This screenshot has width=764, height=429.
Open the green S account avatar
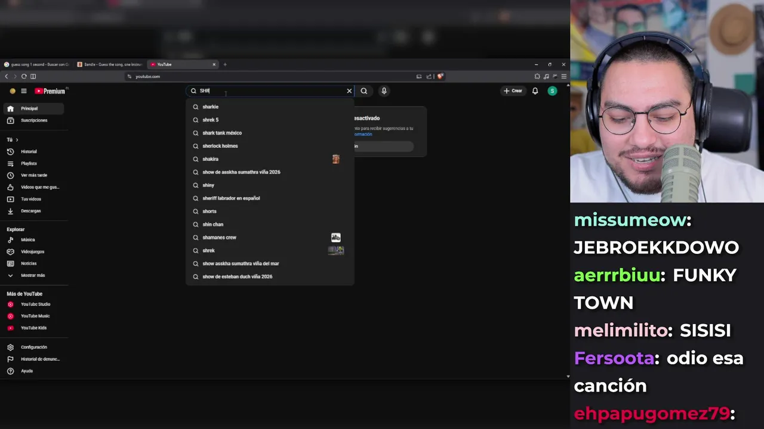tap(553, 91)
